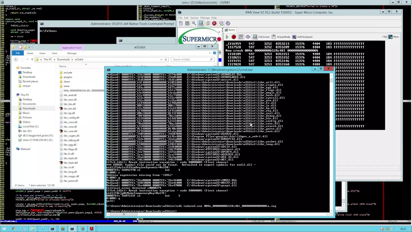The width and height of the screenshot is (412, 232).
Task: Open the Share tab in Explorer ribbon
Action: tap(42, 53)
